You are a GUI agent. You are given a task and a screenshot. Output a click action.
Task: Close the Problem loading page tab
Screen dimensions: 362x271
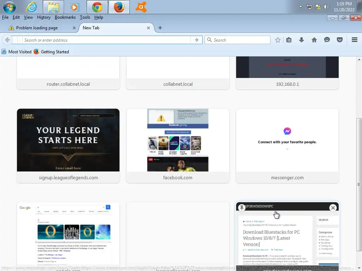click(74, 28)
